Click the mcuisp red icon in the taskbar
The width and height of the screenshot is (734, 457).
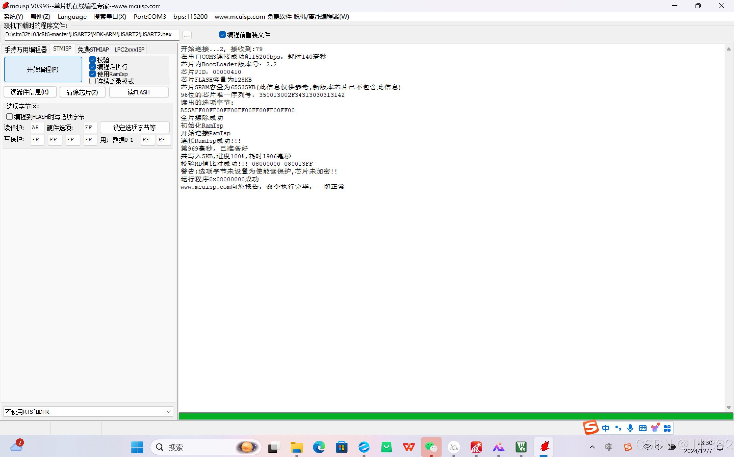pyautogui.click(x=544, y=447)
